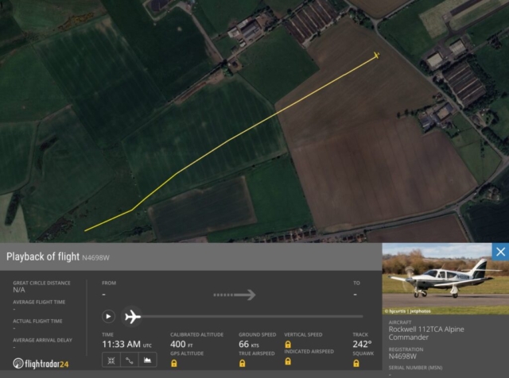Click the yellow aircraft icon on map

(x=376, y=55)
